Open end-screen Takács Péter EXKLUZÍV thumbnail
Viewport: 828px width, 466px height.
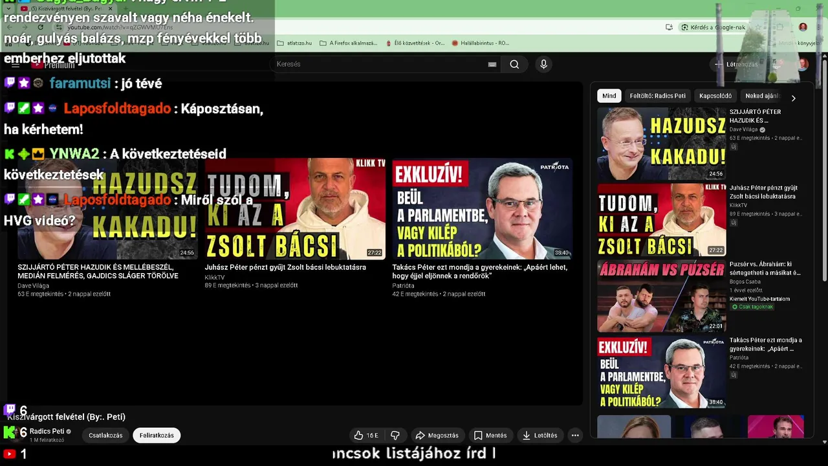coord(482,208)
